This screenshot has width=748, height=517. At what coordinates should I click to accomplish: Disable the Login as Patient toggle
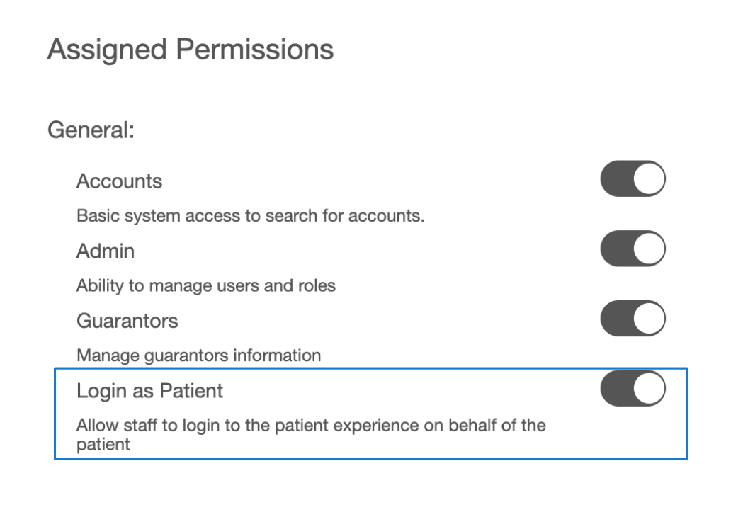633,388
